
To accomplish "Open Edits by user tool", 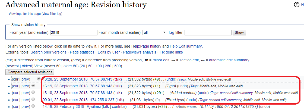I will click(x=109, y=52).
